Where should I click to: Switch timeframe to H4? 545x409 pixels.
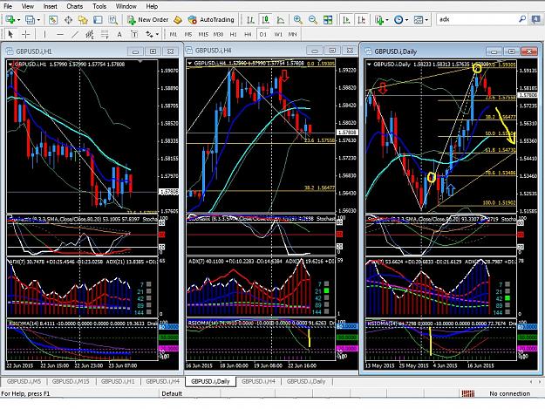[x=248, y=34]
